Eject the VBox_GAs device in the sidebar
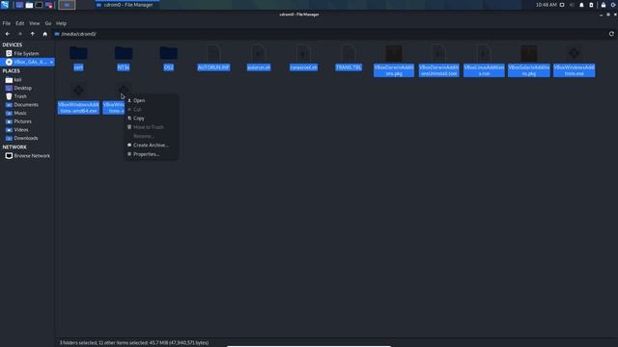 point(51,62)
